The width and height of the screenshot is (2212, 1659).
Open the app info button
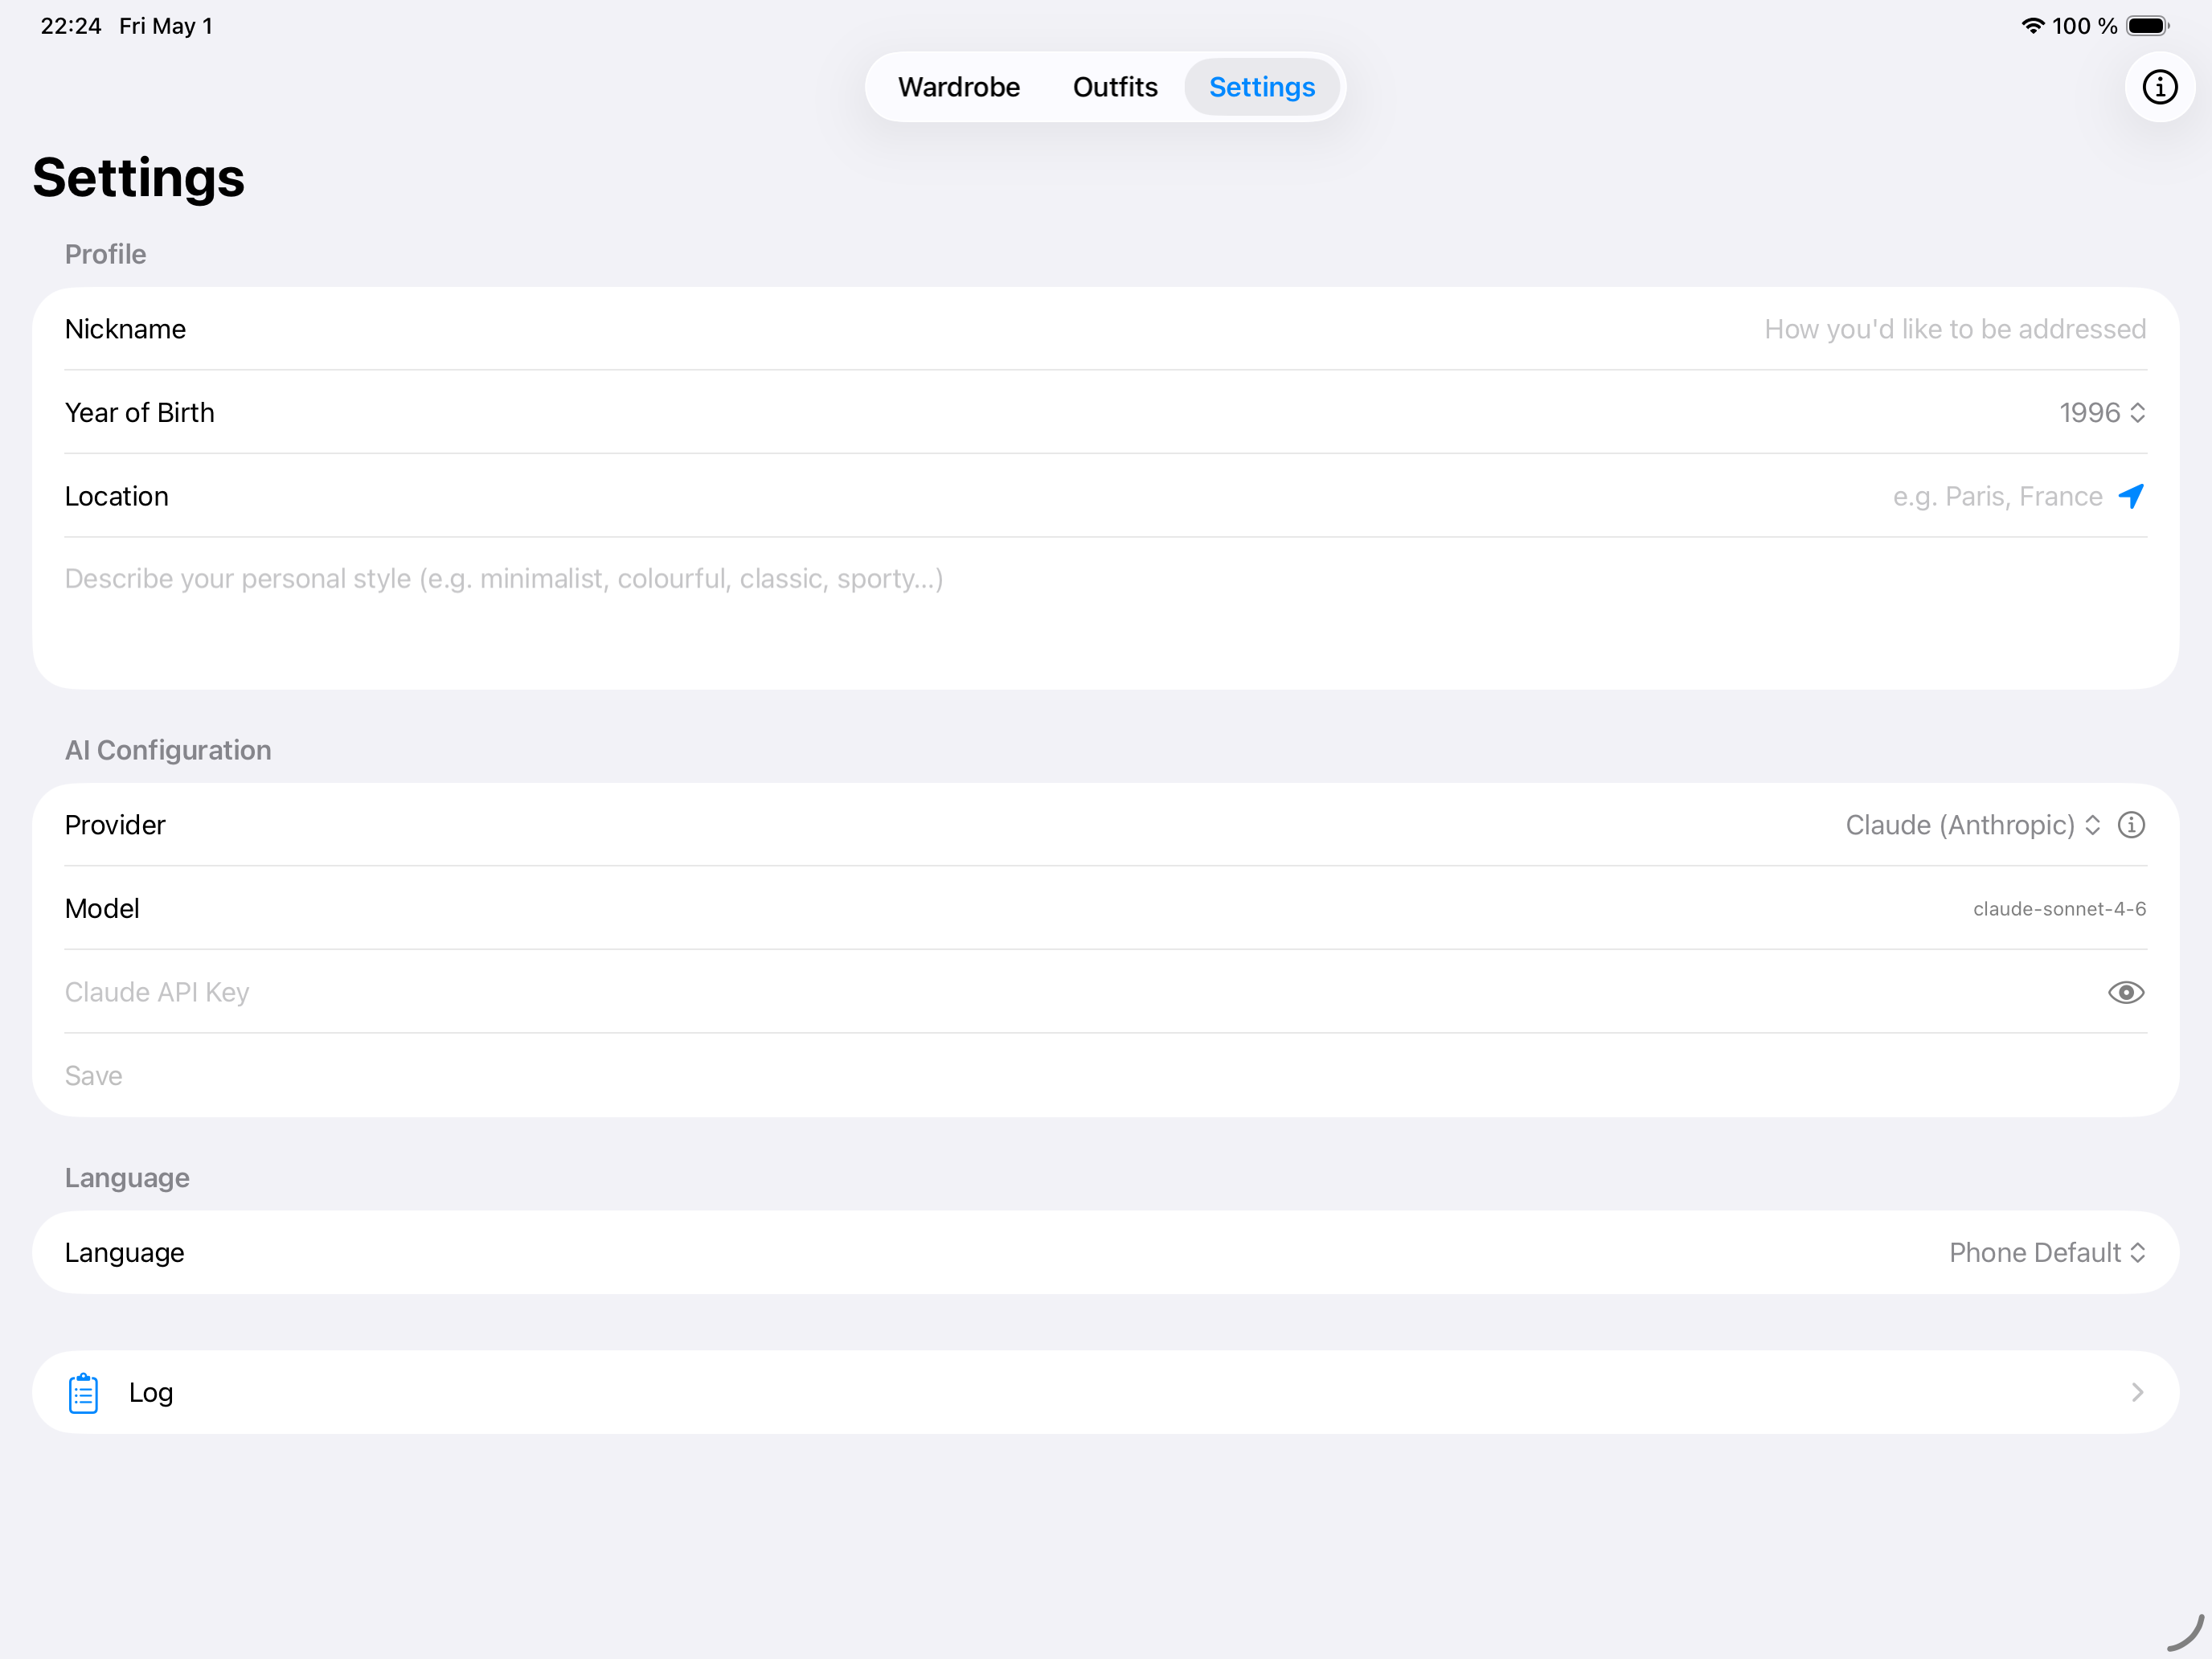pyautogui.click(x=2159, y=87)
